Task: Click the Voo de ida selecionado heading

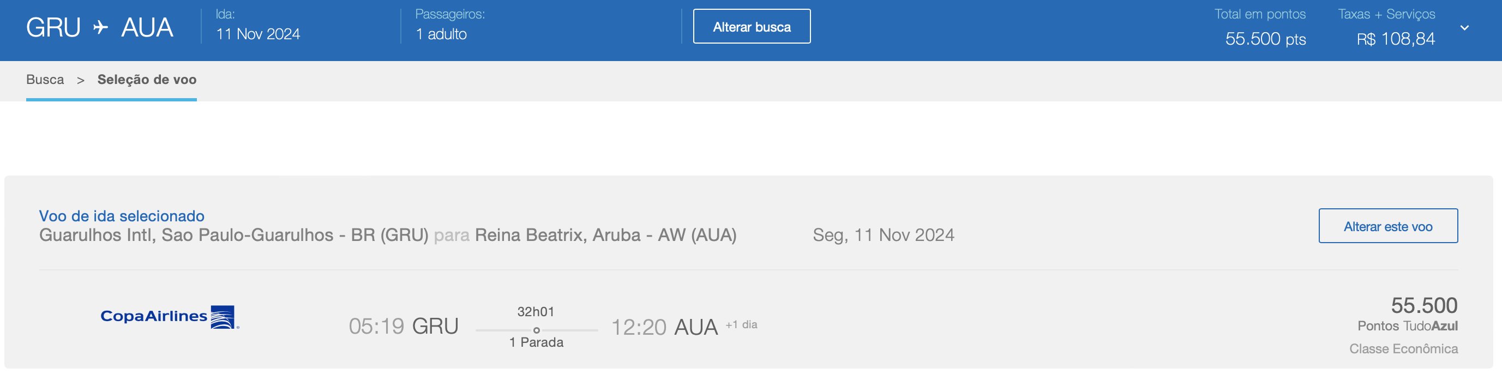Action: [x=121, y=216]
